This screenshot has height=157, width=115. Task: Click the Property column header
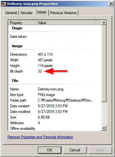click(22, 23)
